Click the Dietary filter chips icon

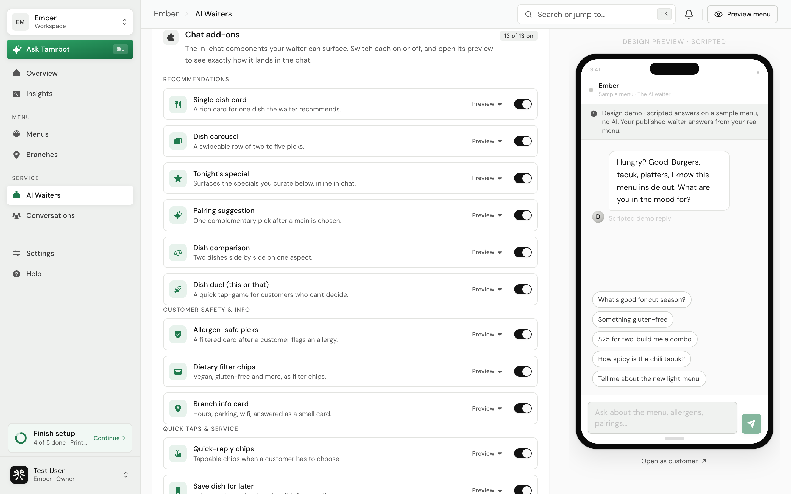[178, 372]
